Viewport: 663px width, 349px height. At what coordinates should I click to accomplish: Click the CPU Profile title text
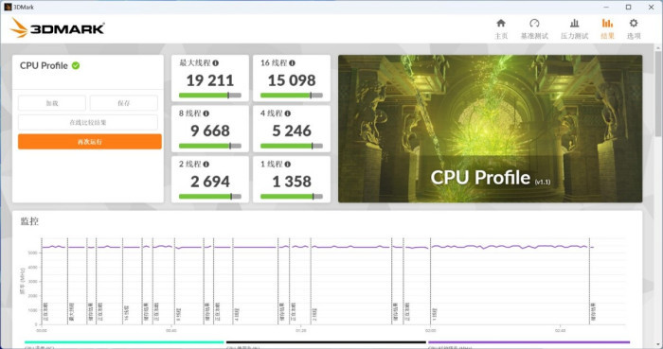pos(44,65)
